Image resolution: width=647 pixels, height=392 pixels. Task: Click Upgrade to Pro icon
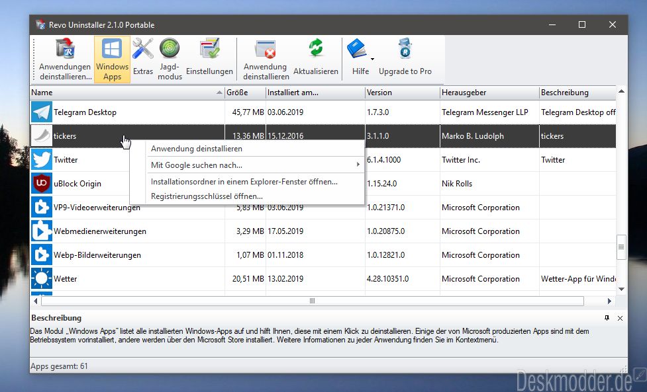(405, 49)
